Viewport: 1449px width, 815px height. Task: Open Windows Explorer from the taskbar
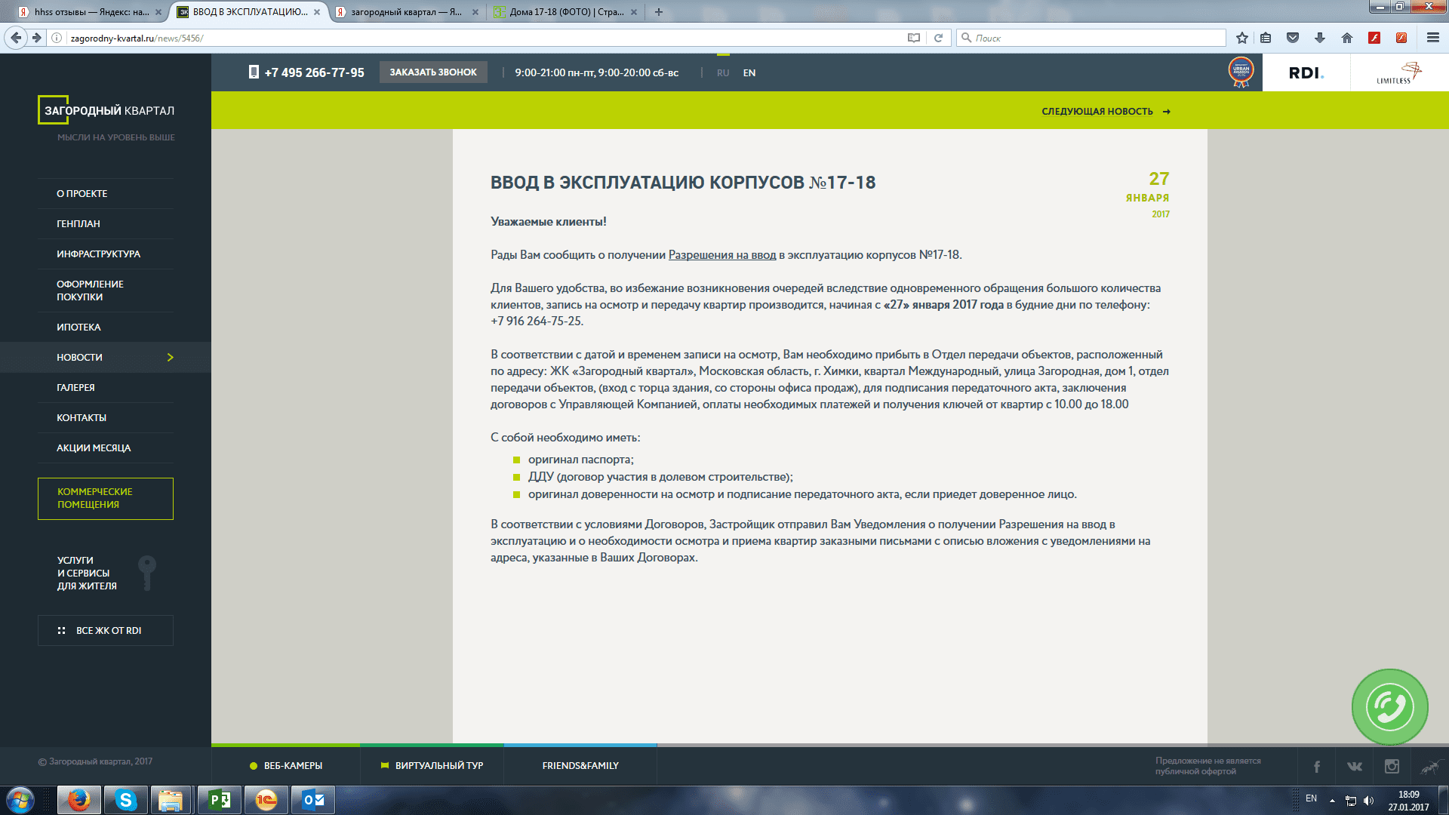click(x=172, y=800)
